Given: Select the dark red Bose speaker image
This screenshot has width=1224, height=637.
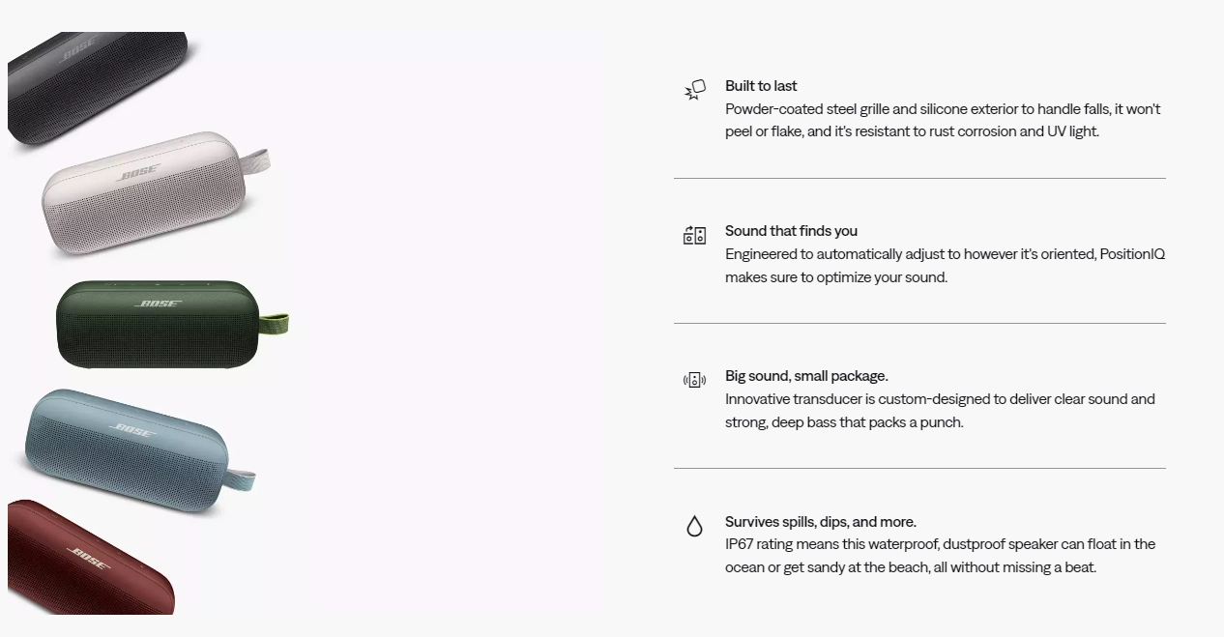Looking at the screenshot, I should [x=90, y=559].
